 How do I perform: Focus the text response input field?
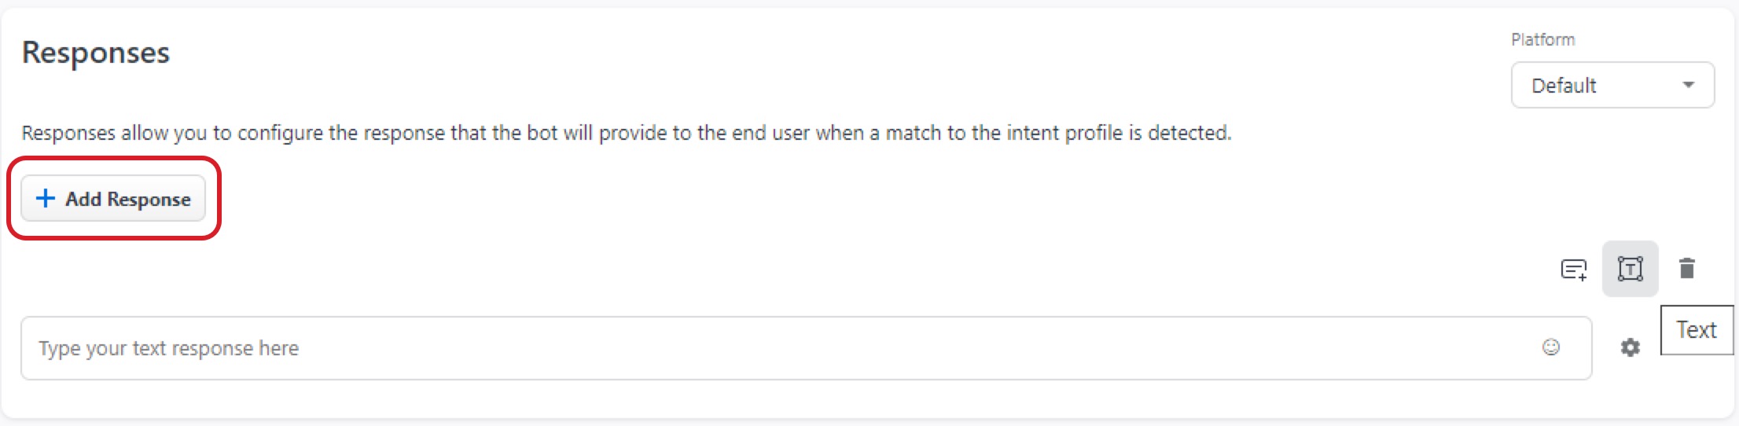[786, 348]
